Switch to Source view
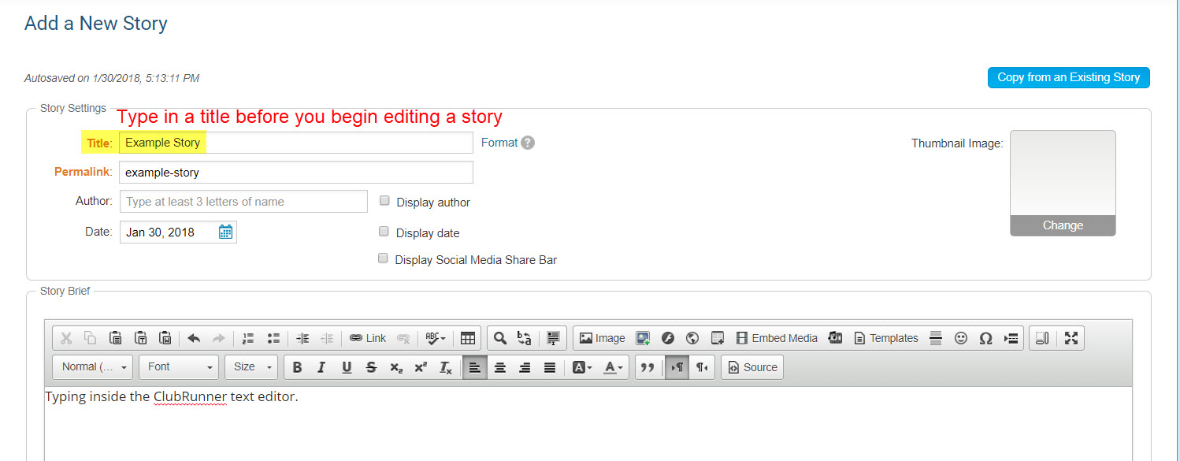 (x=752, y=367)
